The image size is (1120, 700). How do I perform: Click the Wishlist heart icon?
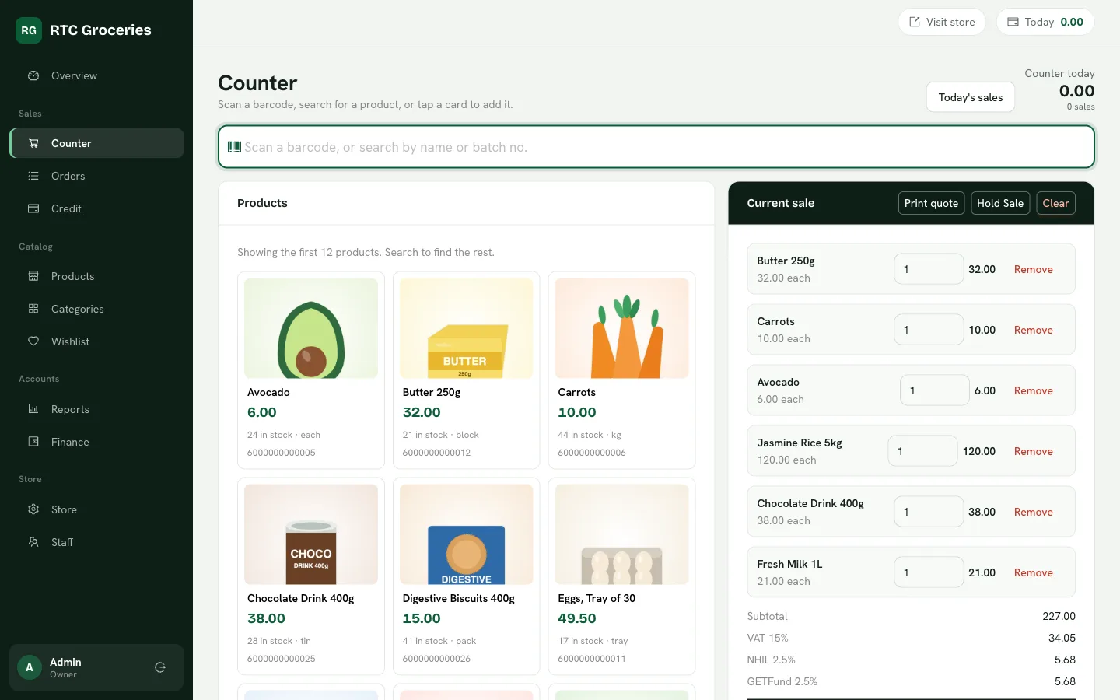33,341
